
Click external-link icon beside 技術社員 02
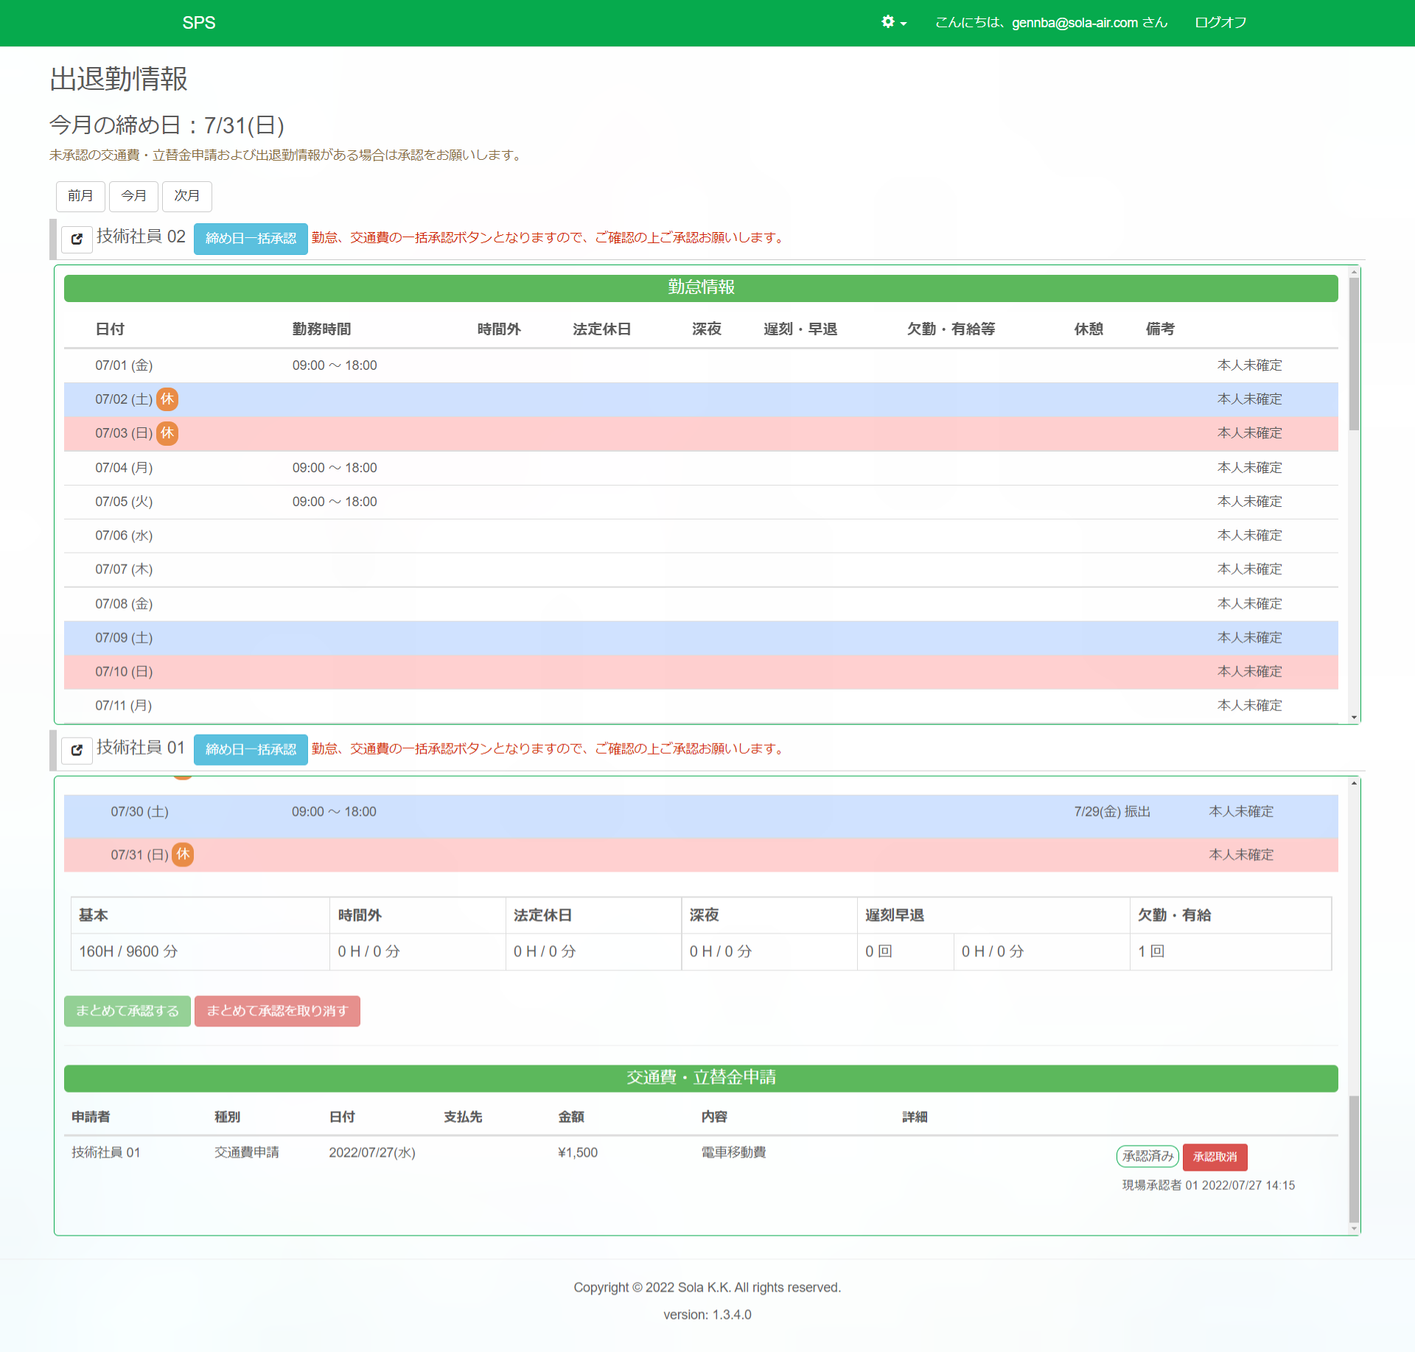(77, 239)
